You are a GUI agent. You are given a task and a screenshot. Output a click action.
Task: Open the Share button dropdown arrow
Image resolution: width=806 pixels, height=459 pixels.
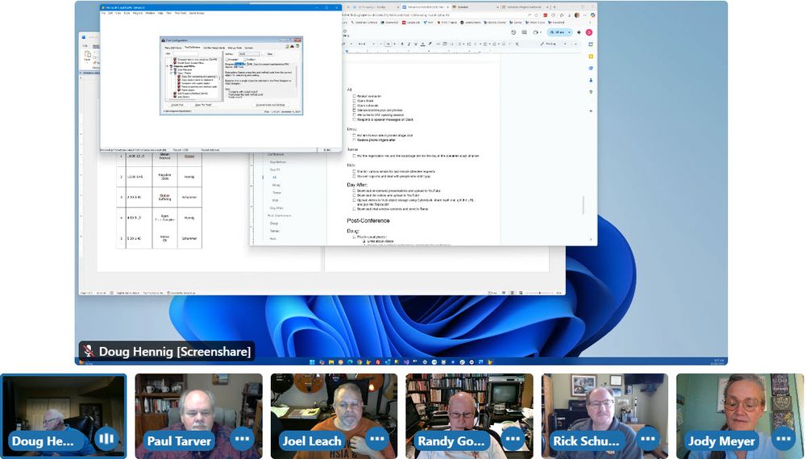tap(569, 32)
